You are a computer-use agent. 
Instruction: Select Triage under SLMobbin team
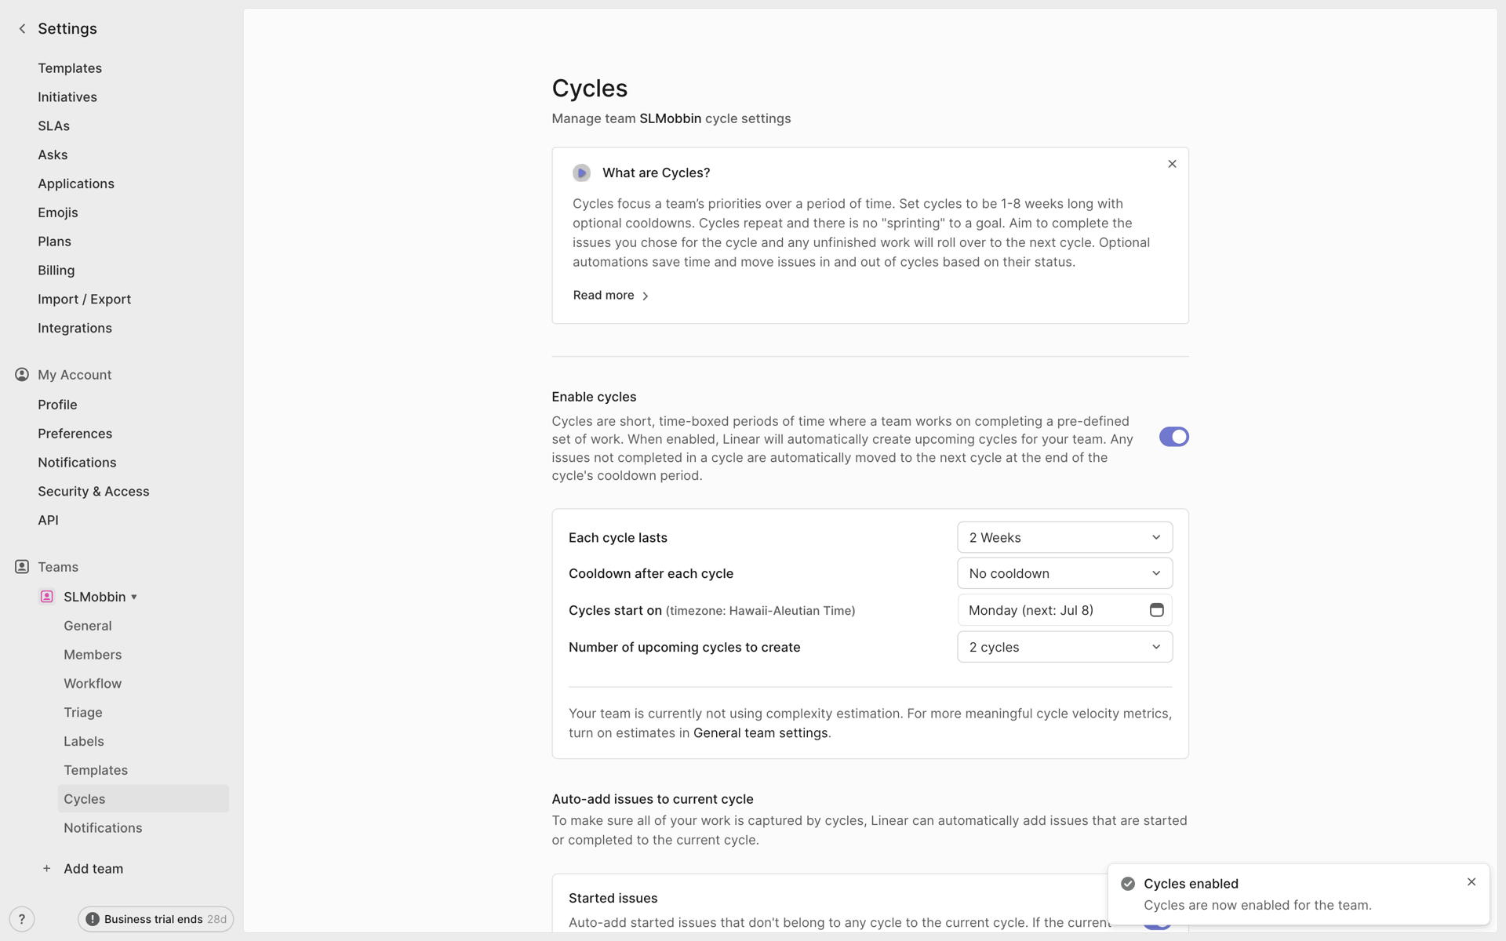tap(83, 713)
